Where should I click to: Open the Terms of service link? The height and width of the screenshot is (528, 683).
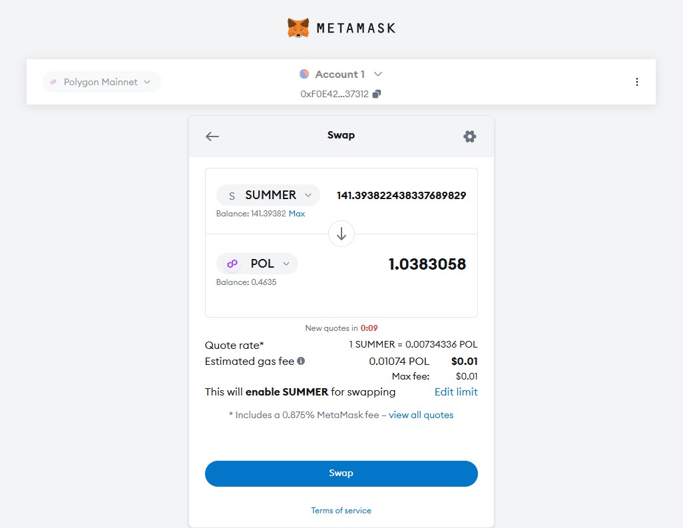point(341,510)
